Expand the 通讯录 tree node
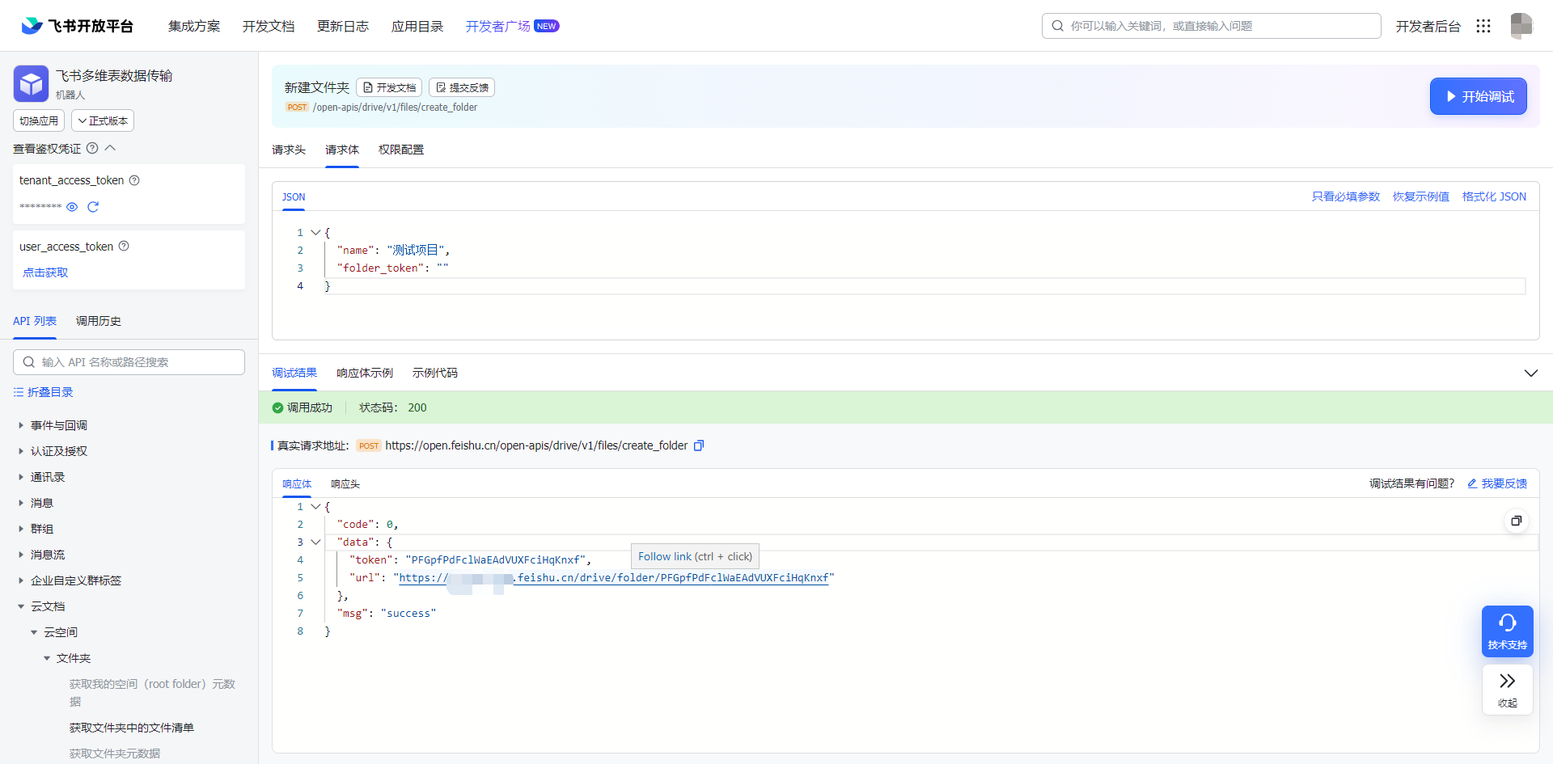Viewport: 1553px width, 764px height. tap(21, 477)
